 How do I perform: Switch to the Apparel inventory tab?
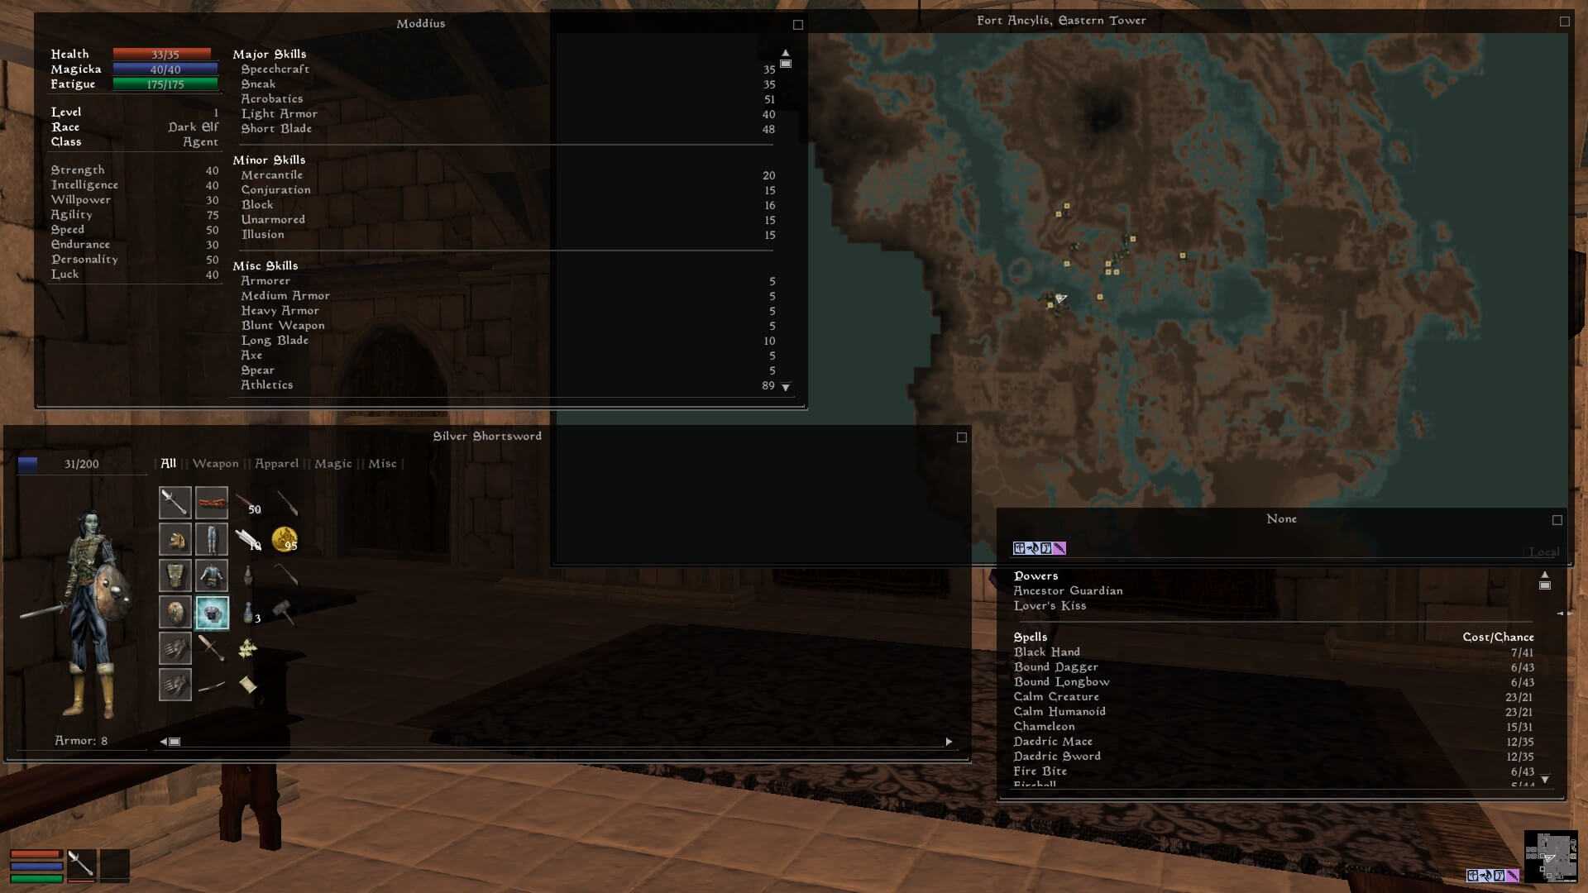click(276, 464)
